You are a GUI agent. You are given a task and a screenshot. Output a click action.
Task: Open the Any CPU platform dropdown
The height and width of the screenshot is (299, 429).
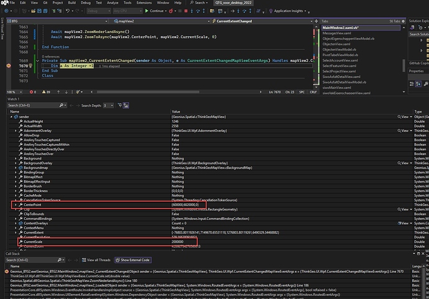pyautogui.click(x=128, y=11)
